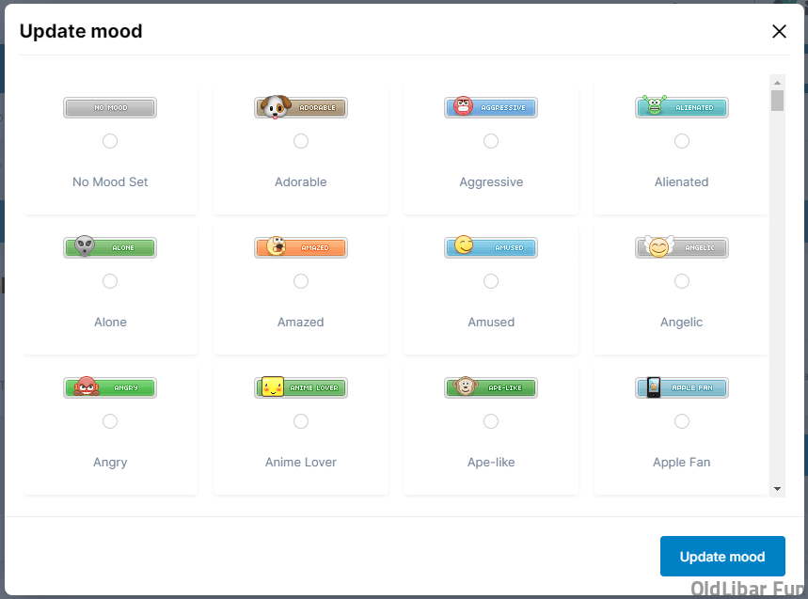
Task: Click the Apple Fan phone badge
Action: coord(681,387)
